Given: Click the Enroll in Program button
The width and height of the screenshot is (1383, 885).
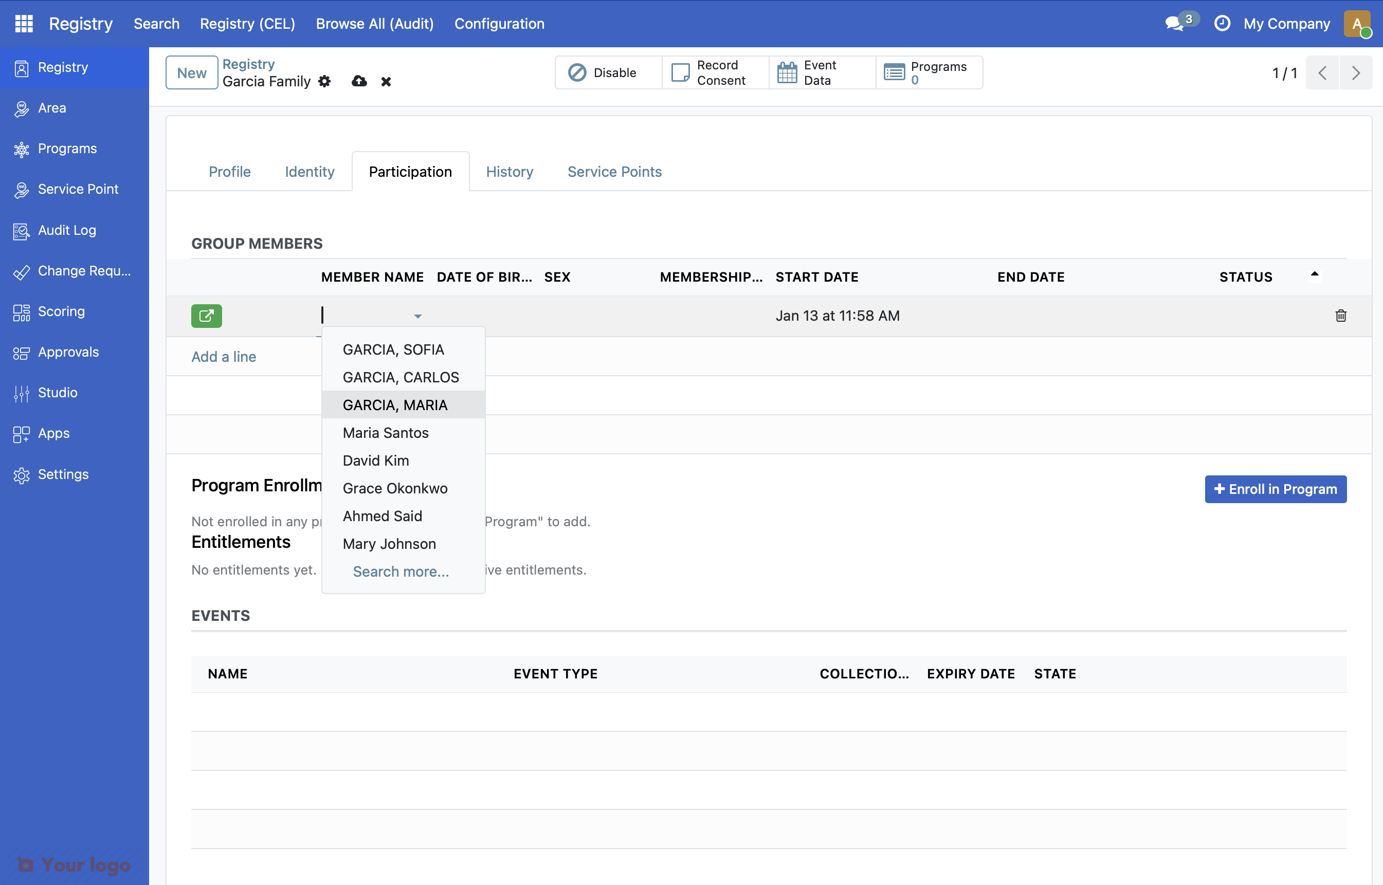Looking at the screenshot, I should [1276, 489].
